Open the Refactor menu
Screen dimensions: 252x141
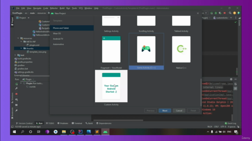(x=54, y=8)
